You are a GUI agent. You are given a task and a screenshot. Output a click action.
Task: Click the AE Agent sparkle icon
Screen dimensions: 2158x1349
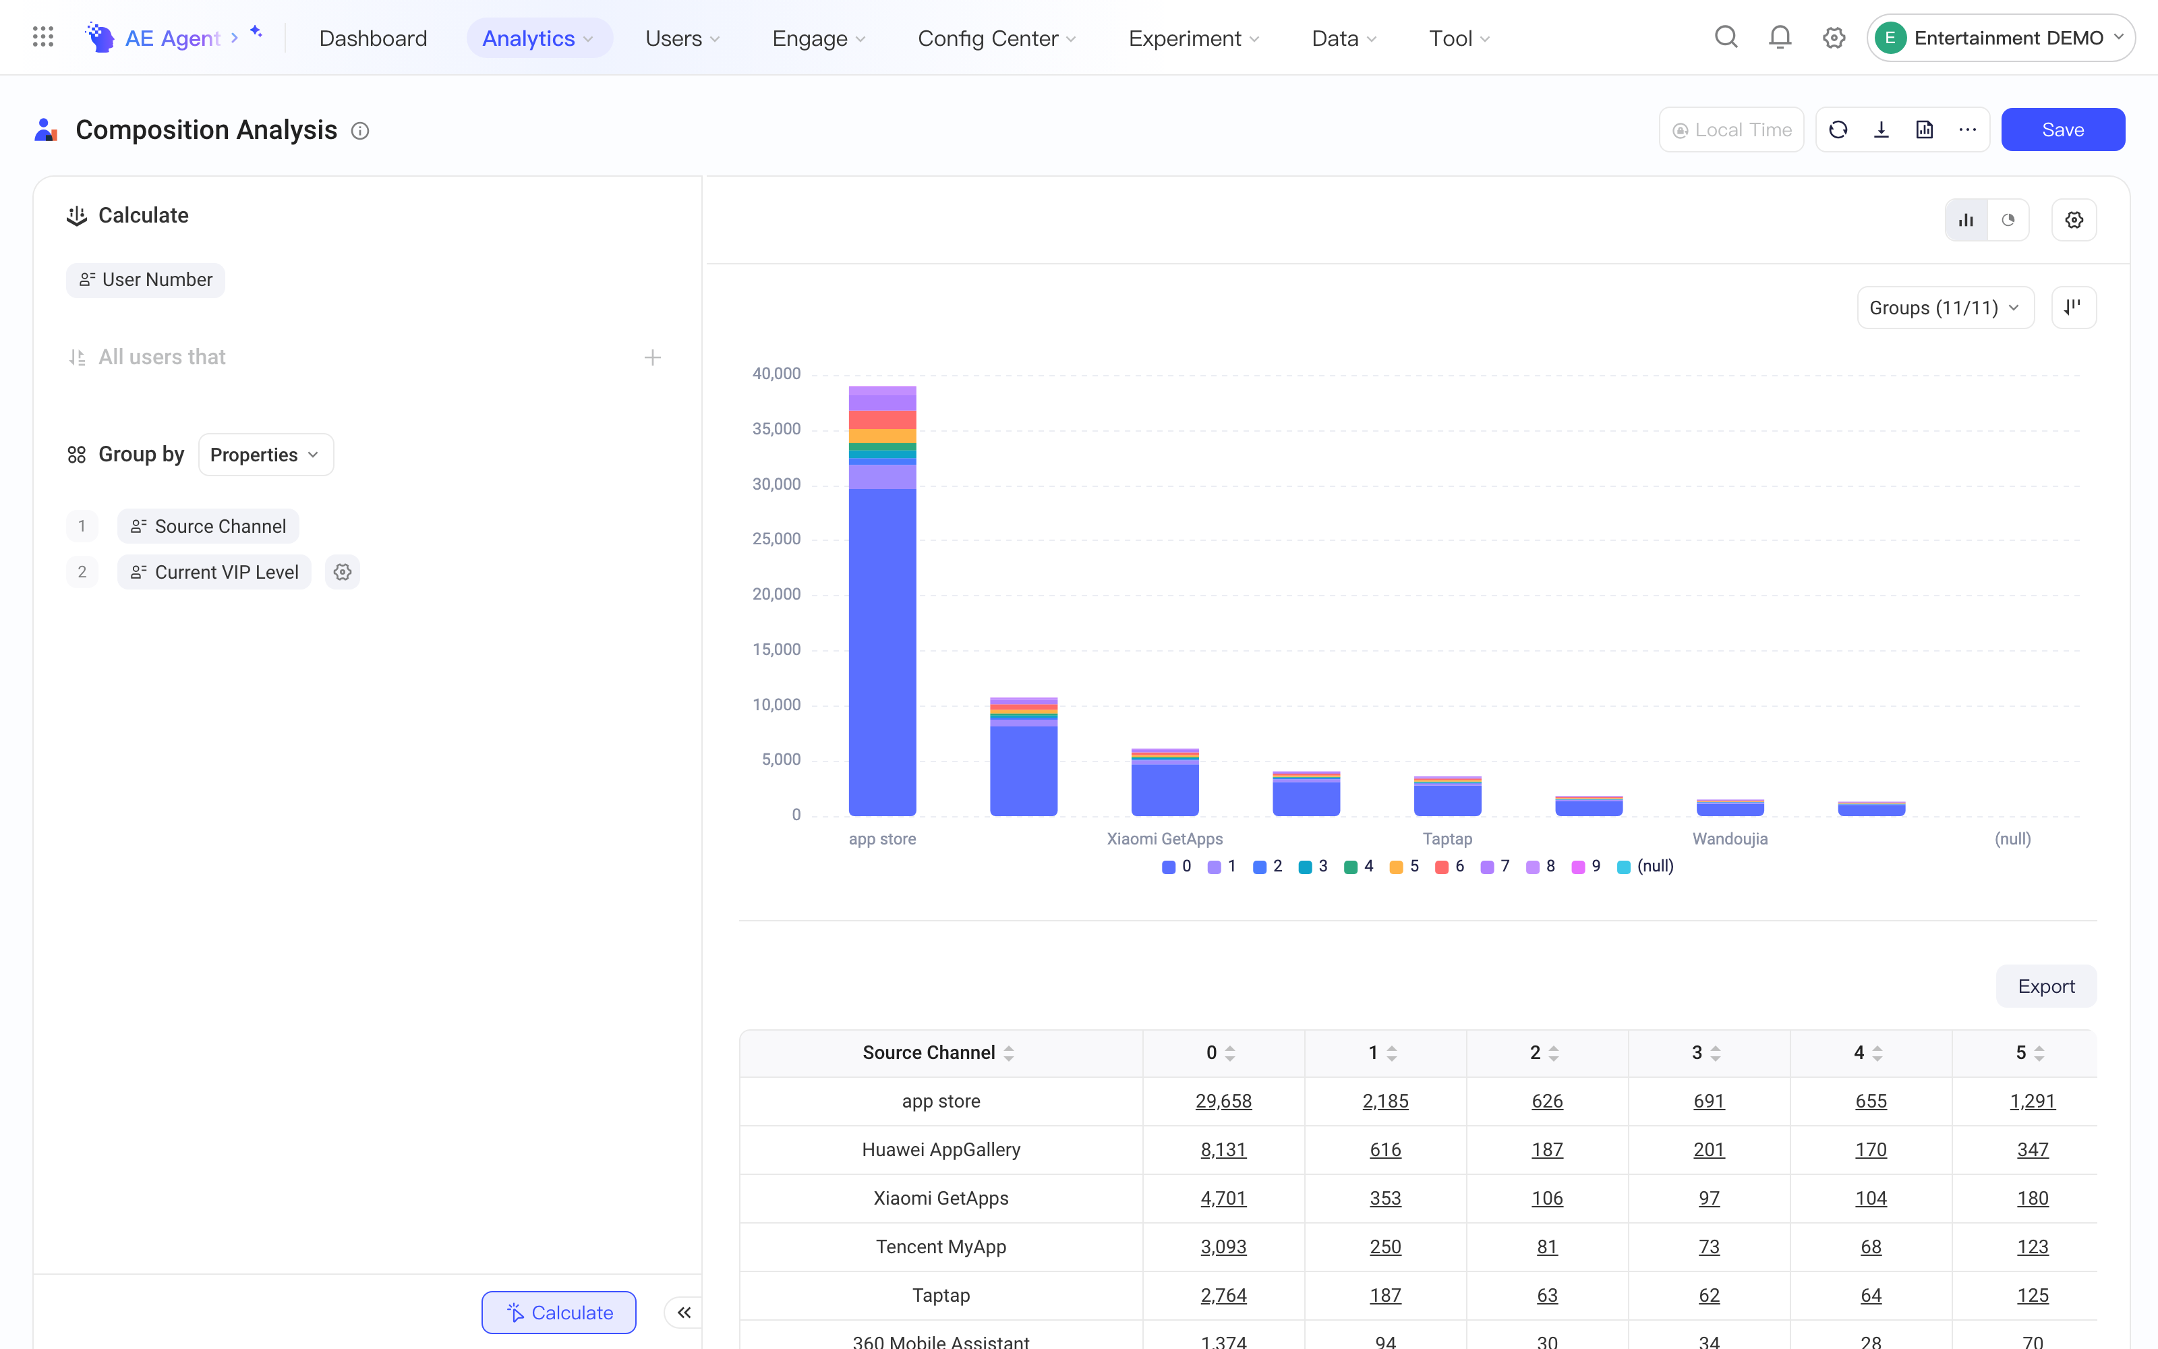[257, 32]
